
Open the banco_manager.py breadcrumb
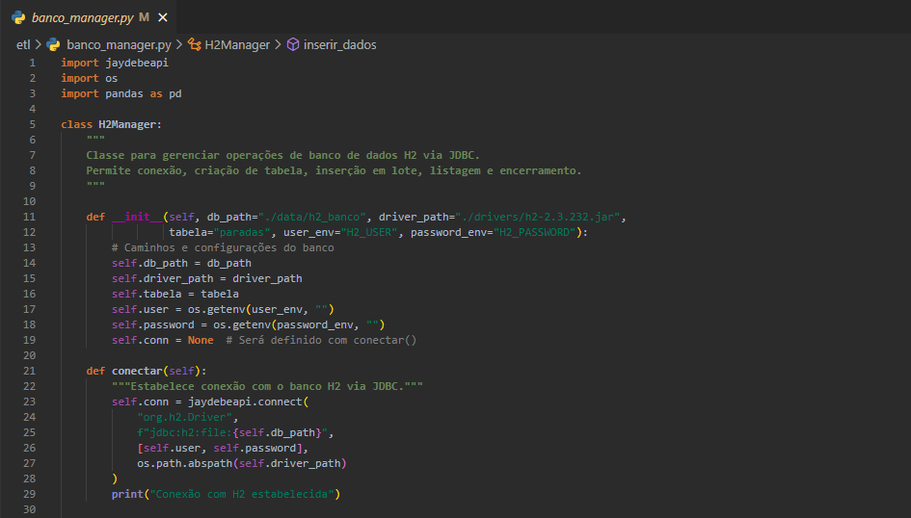(119, 44)
